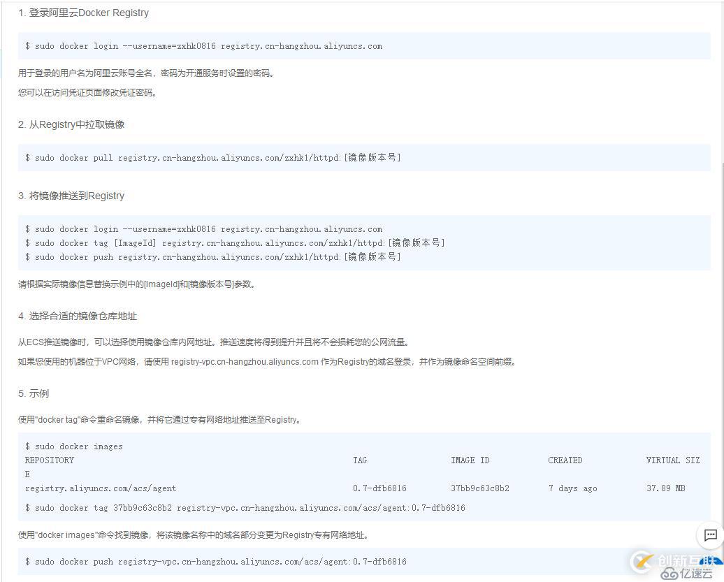
Task: Click heading "5. 示例"
Action: pyautogui.click(x=34, y=393)
